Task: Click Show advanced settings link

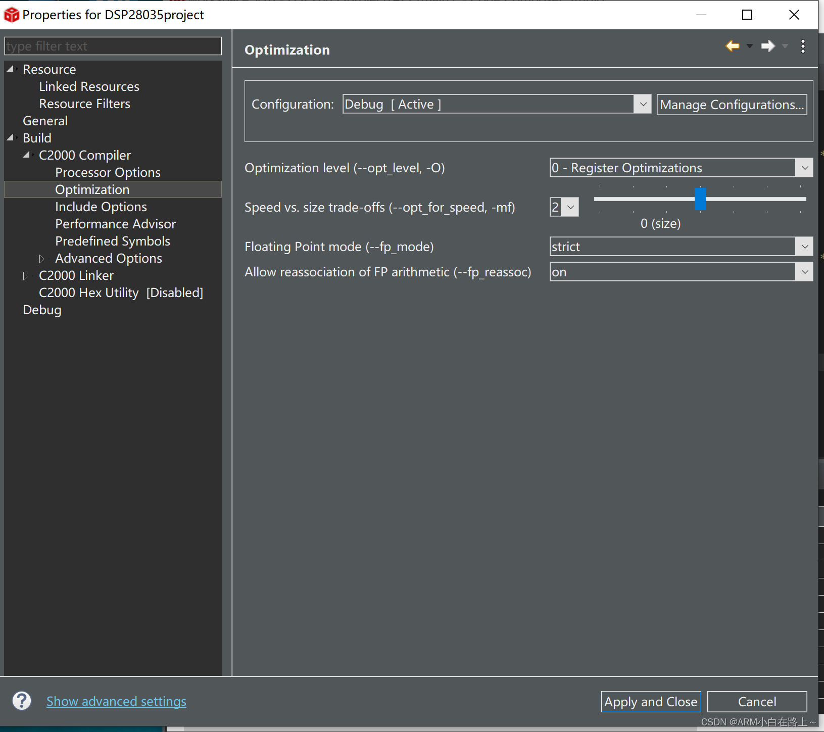Action: coord(116,701)
